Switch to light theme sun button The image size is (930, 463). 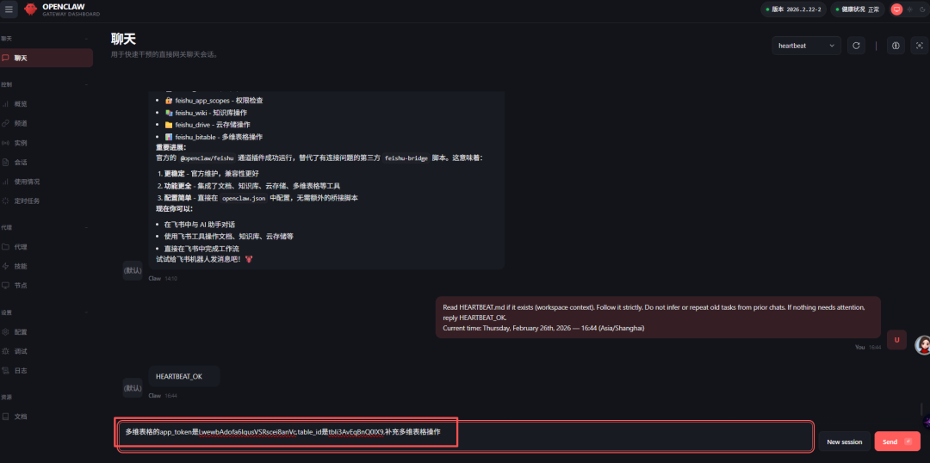pyautogui.click(x=910, y=9)
